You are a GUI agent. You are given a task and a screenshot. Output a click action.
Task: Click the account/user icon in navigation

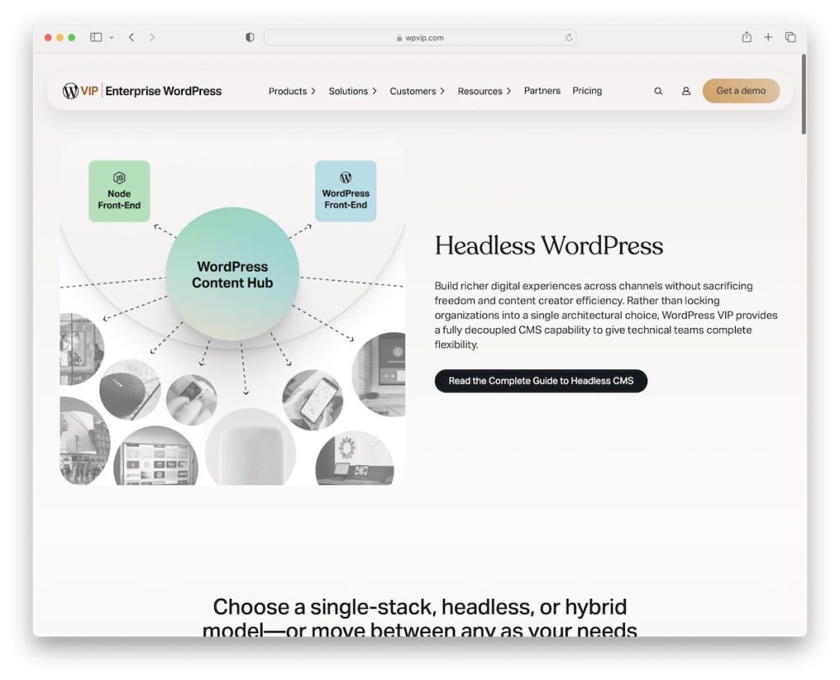coord(686,91)
